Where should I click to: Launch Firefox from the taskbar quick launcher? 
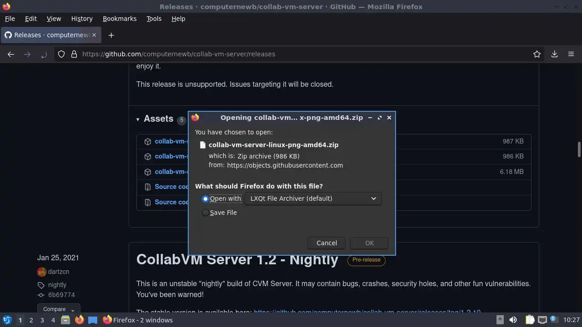point(79,320)
